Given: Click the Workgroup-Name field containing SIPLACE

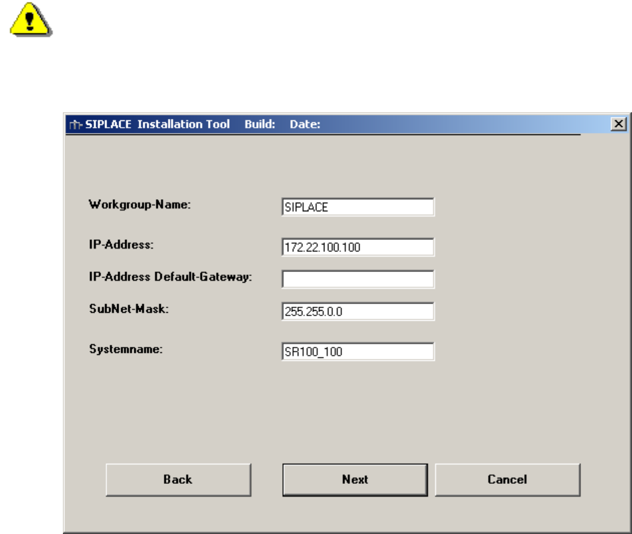Looking at the screenshot, I should click(x=358, y=207).
